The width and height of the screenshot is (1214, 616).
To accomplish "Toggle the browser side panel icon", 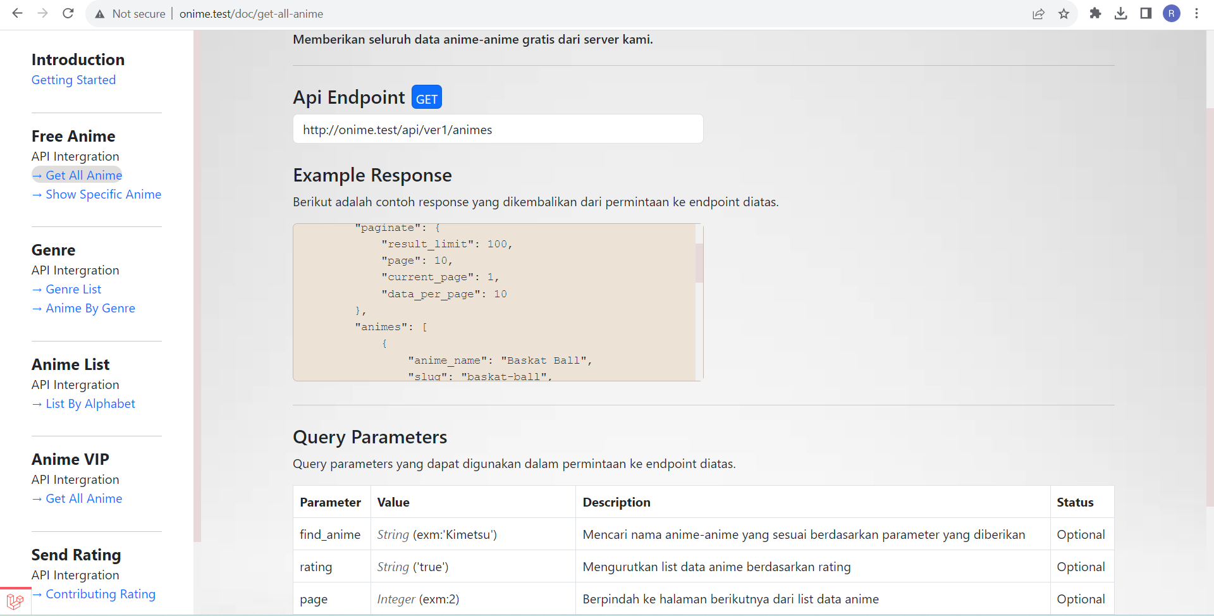I will 1146,13.
